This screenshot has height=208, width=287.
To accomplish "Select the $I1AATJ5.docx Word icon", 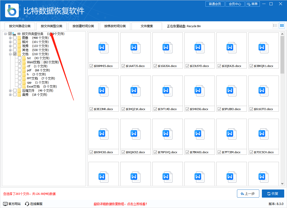I will (136, 48).
